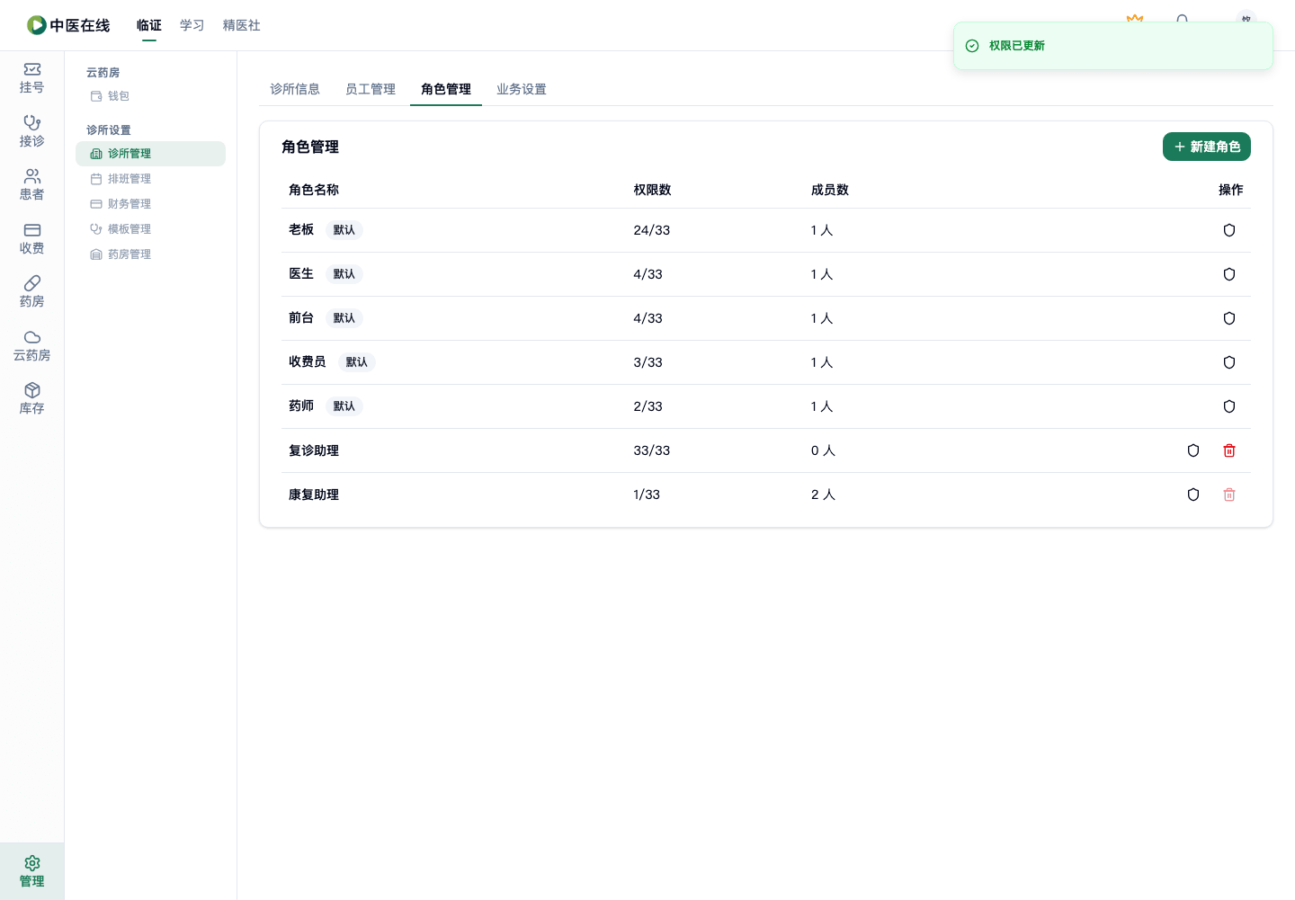Click the permission shield for 老板 role
Screen dimensions: 1295x900
click(1229, 230)
